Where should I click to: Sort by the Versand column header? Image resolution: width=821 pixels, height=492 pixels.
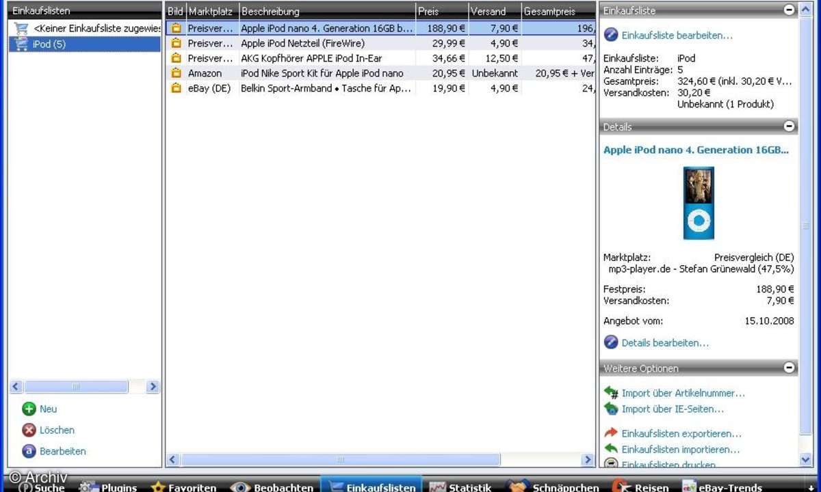pyautogui.click(x=495, y=11)
